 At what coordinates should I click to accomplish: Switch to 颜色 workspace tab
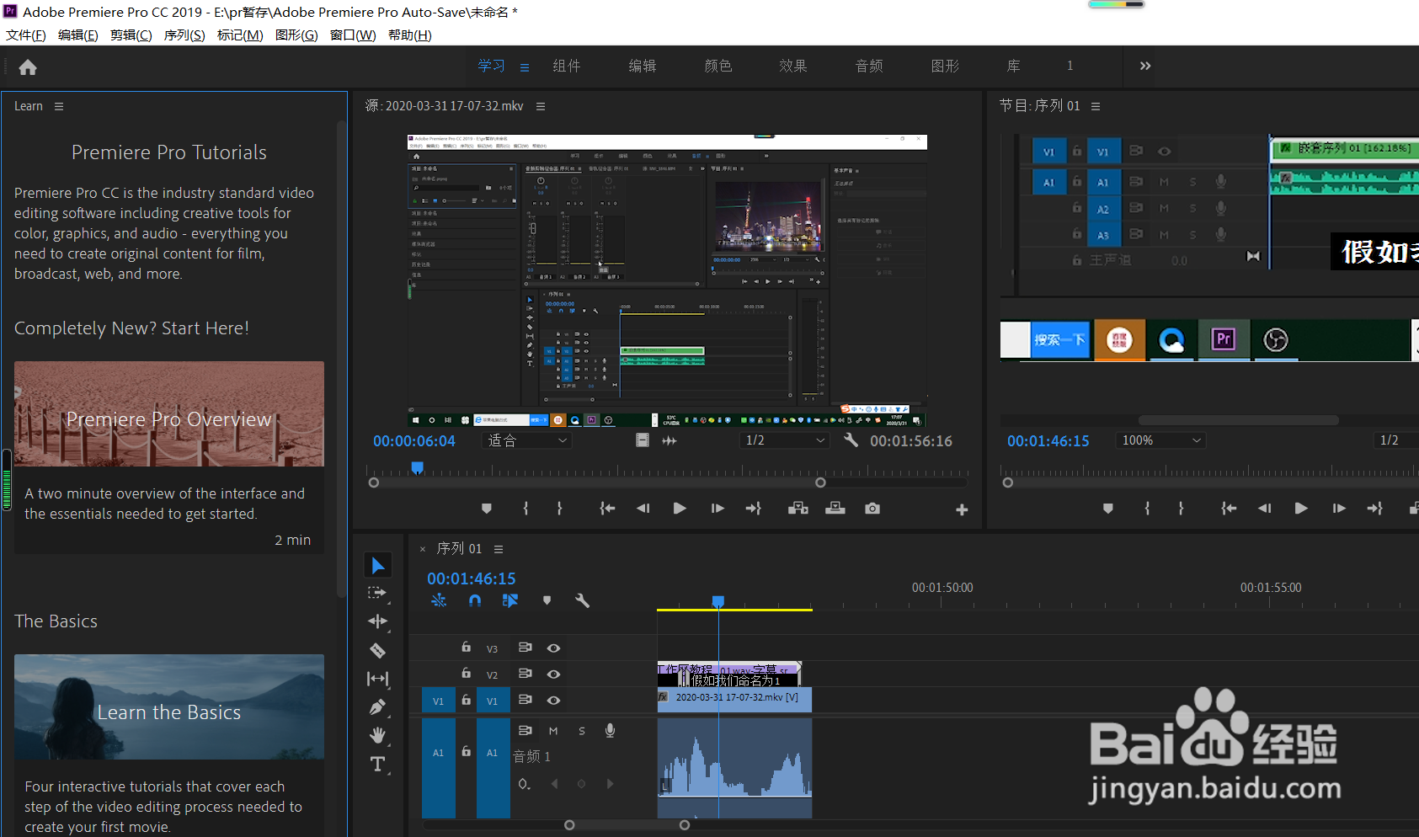click(718, 66)
